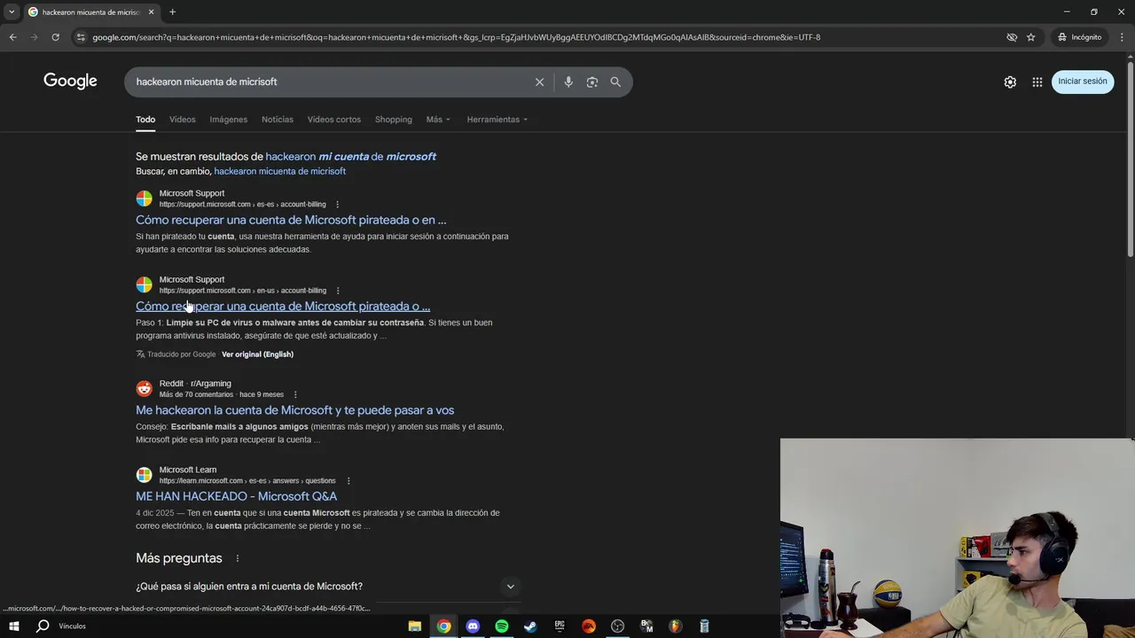Image resolution: width=1135 pixels, height=638 pixels.
Task: Click the Google logo
Action: 70,82
